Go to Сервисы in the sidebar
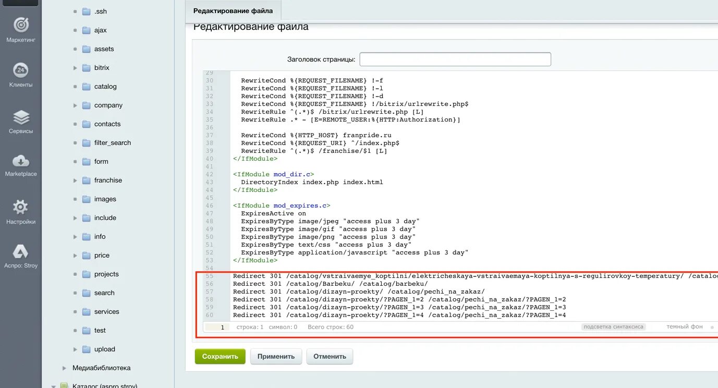 pyautogui.click(x=21, y=122)
